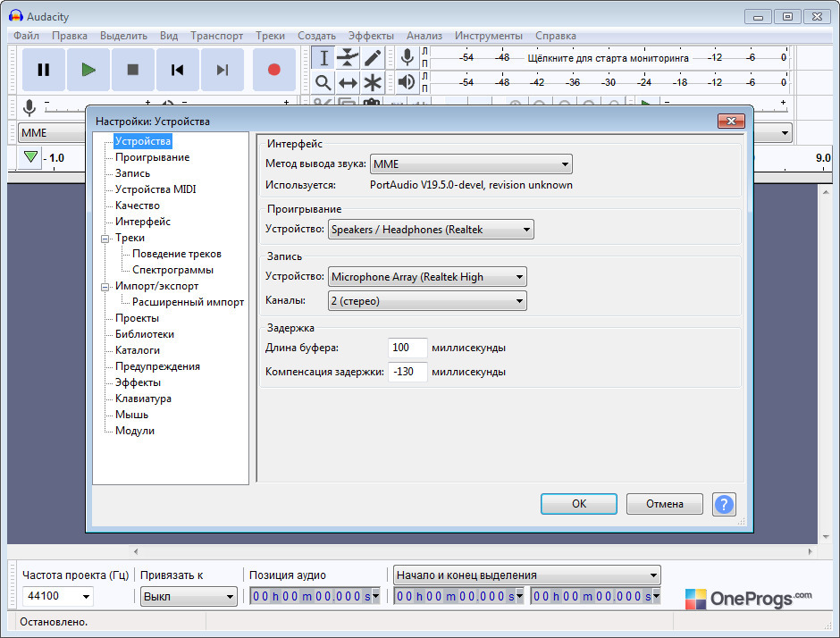Screen dimensions: 840x638
Task: Open the Привязать к Выкл dropdown
Action: tap(189, 596)
